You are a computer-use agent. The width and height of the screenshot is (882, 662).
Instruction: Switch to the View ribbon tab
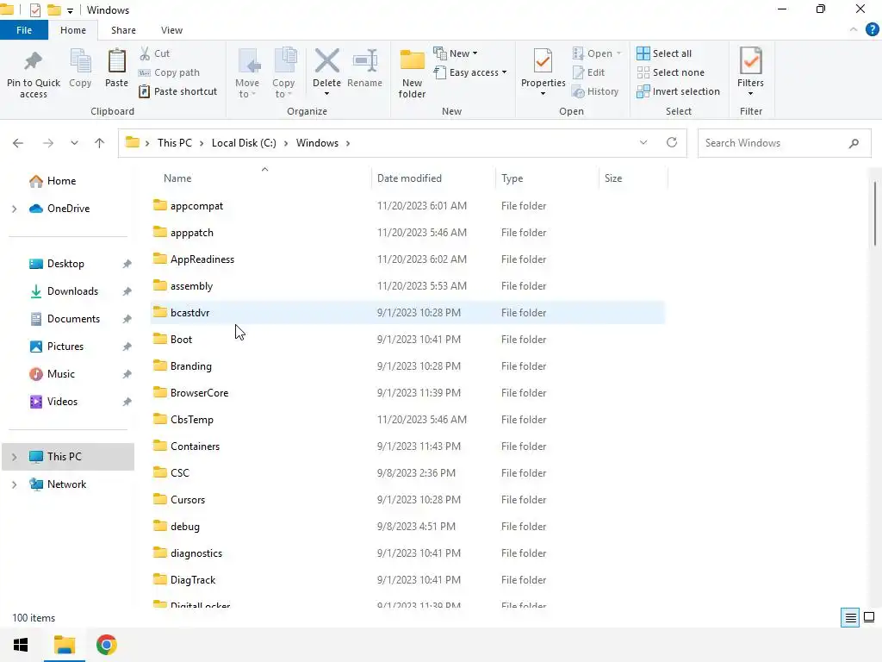pyautogui.click(x=171, y=30)
